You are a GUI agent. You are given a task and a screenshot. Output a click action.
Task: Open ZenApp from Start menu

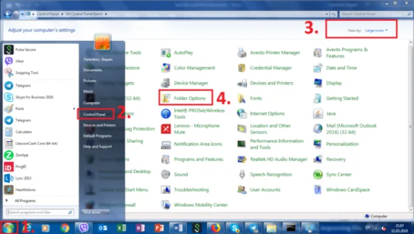click(40, 155)
